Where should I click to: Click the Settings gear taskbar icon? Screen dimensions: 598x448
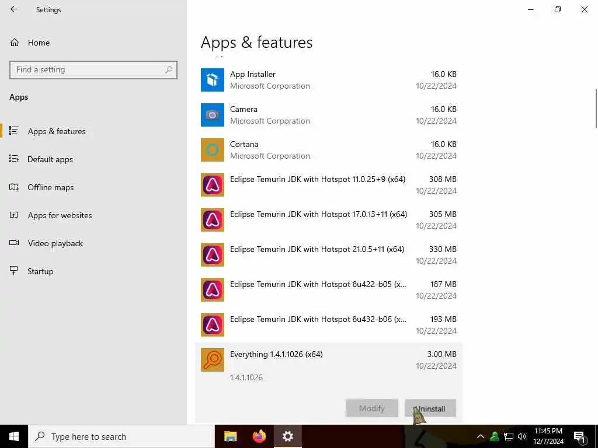tap(288, 436)
